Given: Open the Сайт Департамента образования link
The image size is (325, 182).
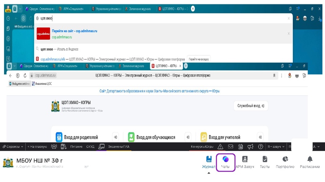Looking at the screenshot, I should [x=159, y=91].
